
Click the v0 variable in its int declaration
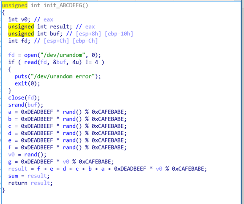tap(24, 19)
